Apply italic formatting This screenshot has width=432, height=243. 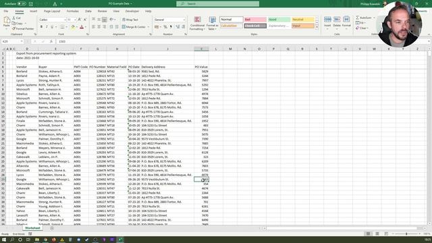(x=47, y=27)
